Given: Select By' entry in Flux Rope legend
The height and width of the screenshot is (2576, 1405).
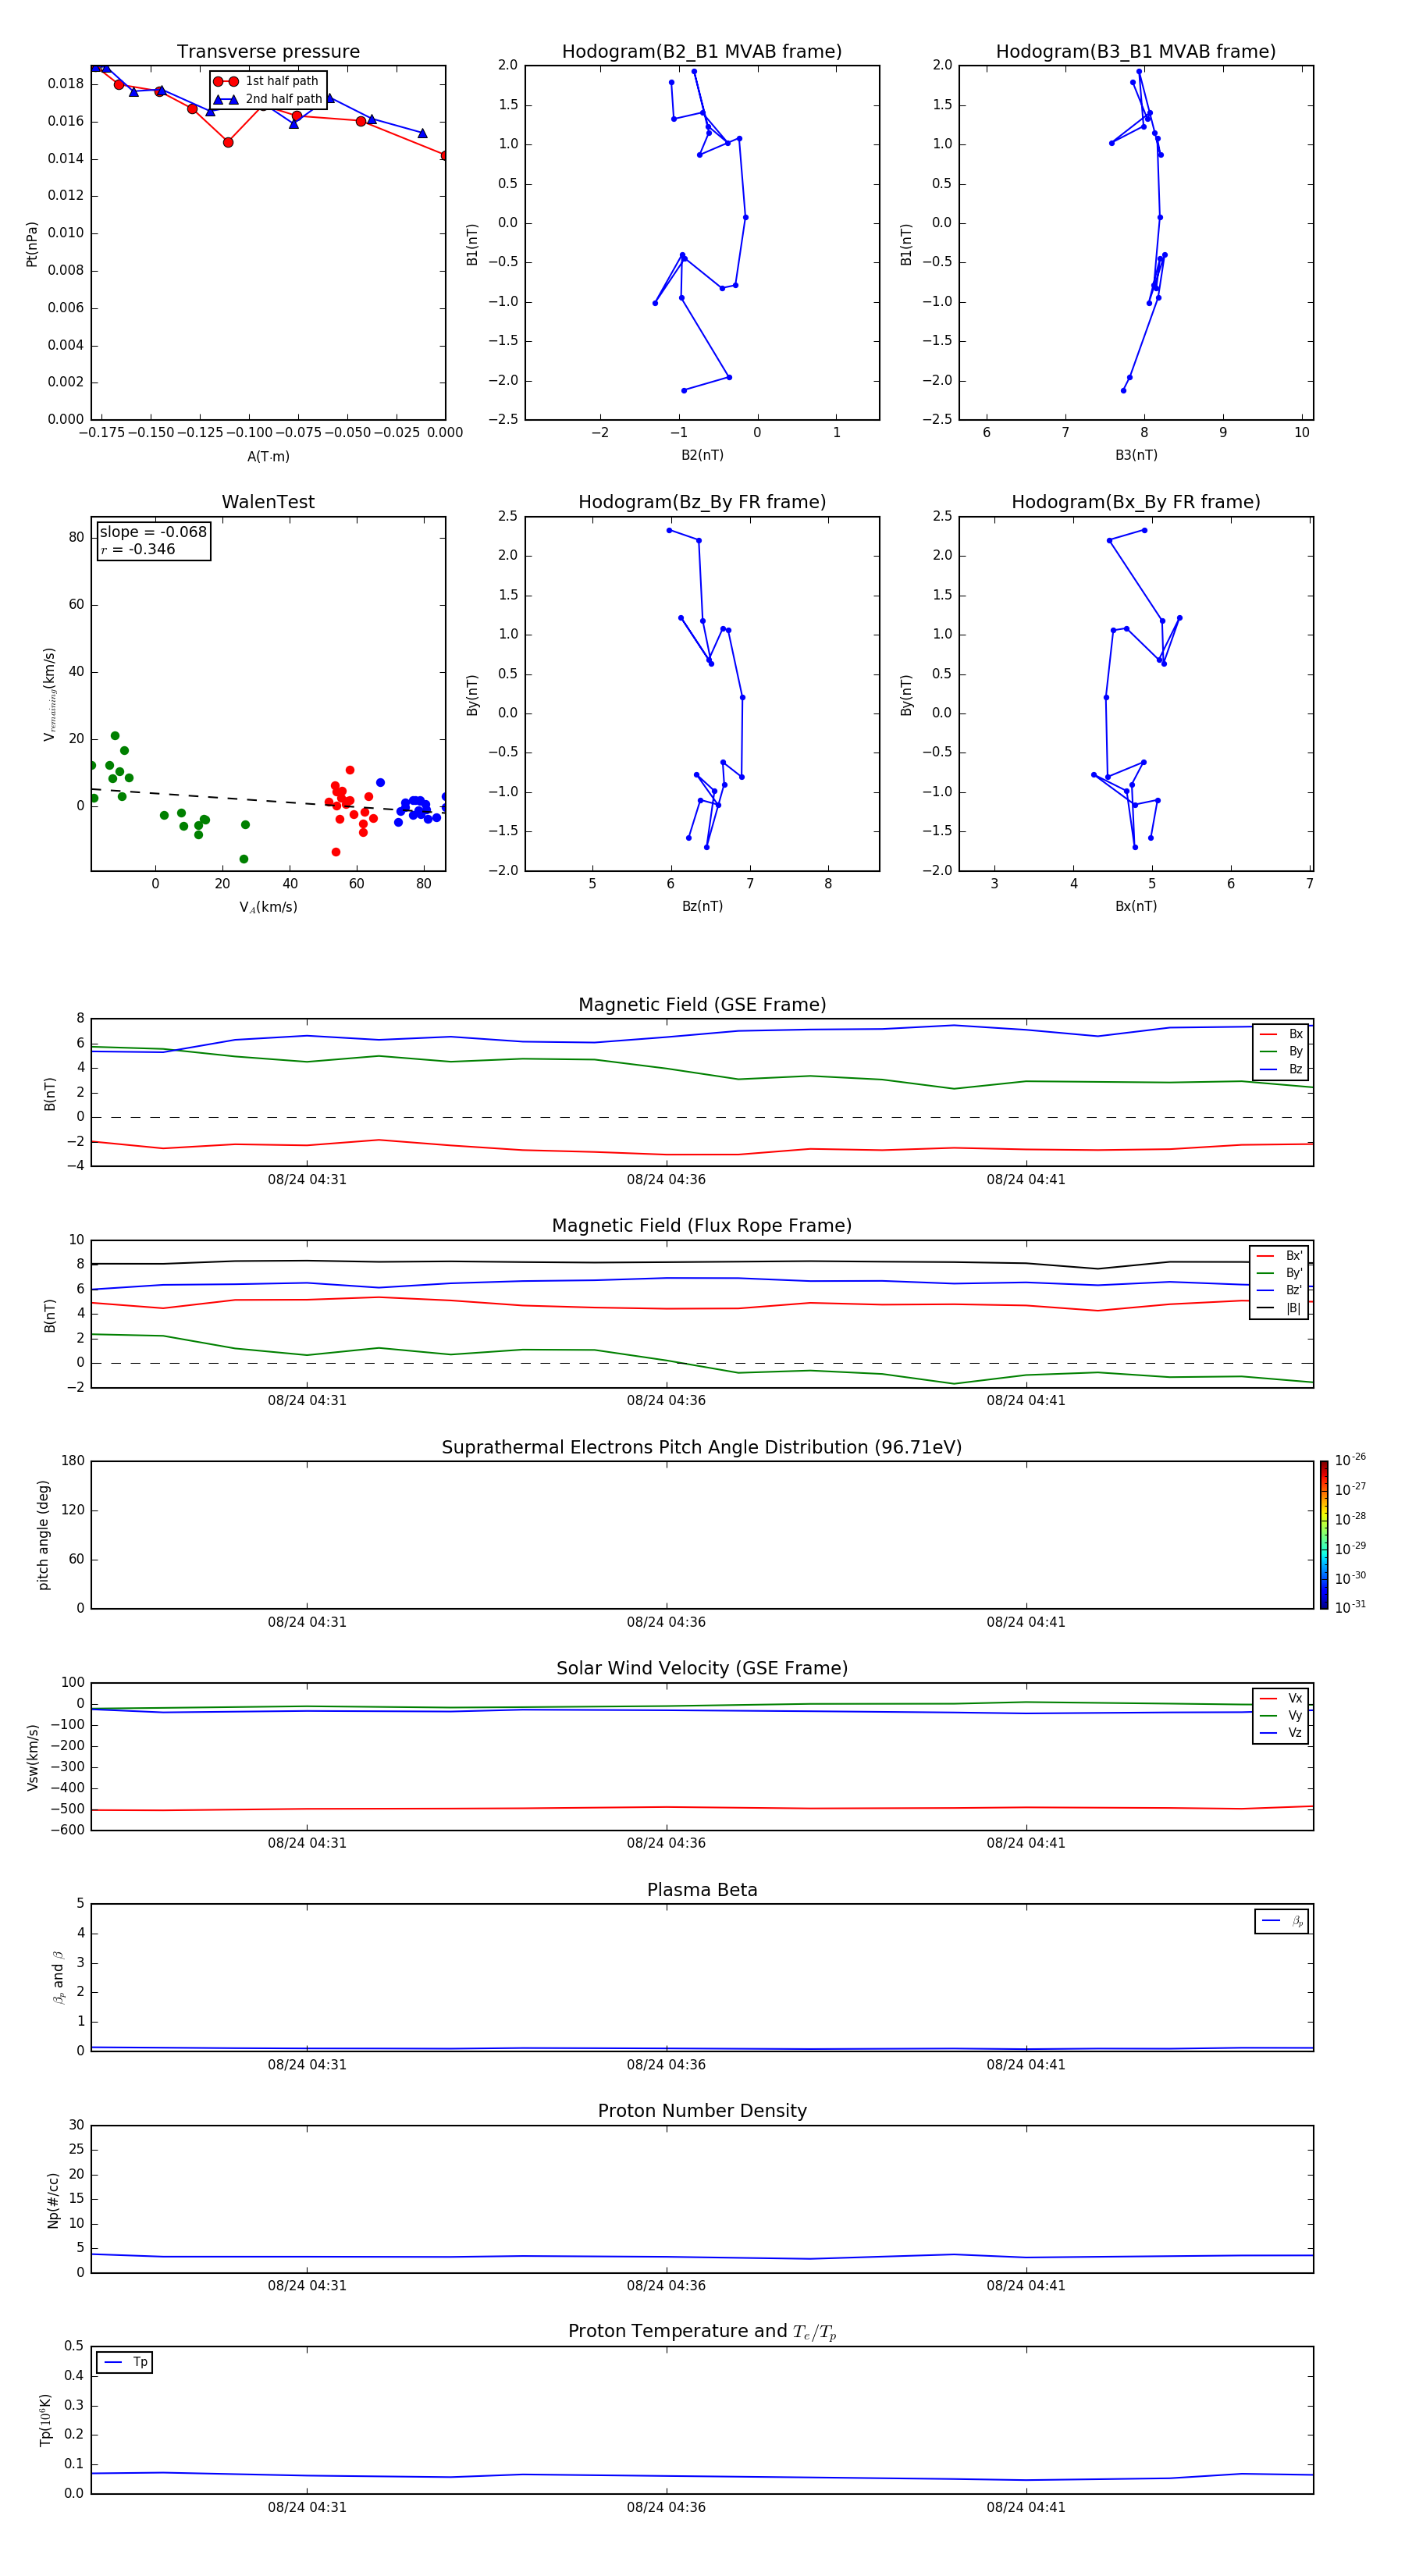Looking at the screenshot, I should 1279,1273.
